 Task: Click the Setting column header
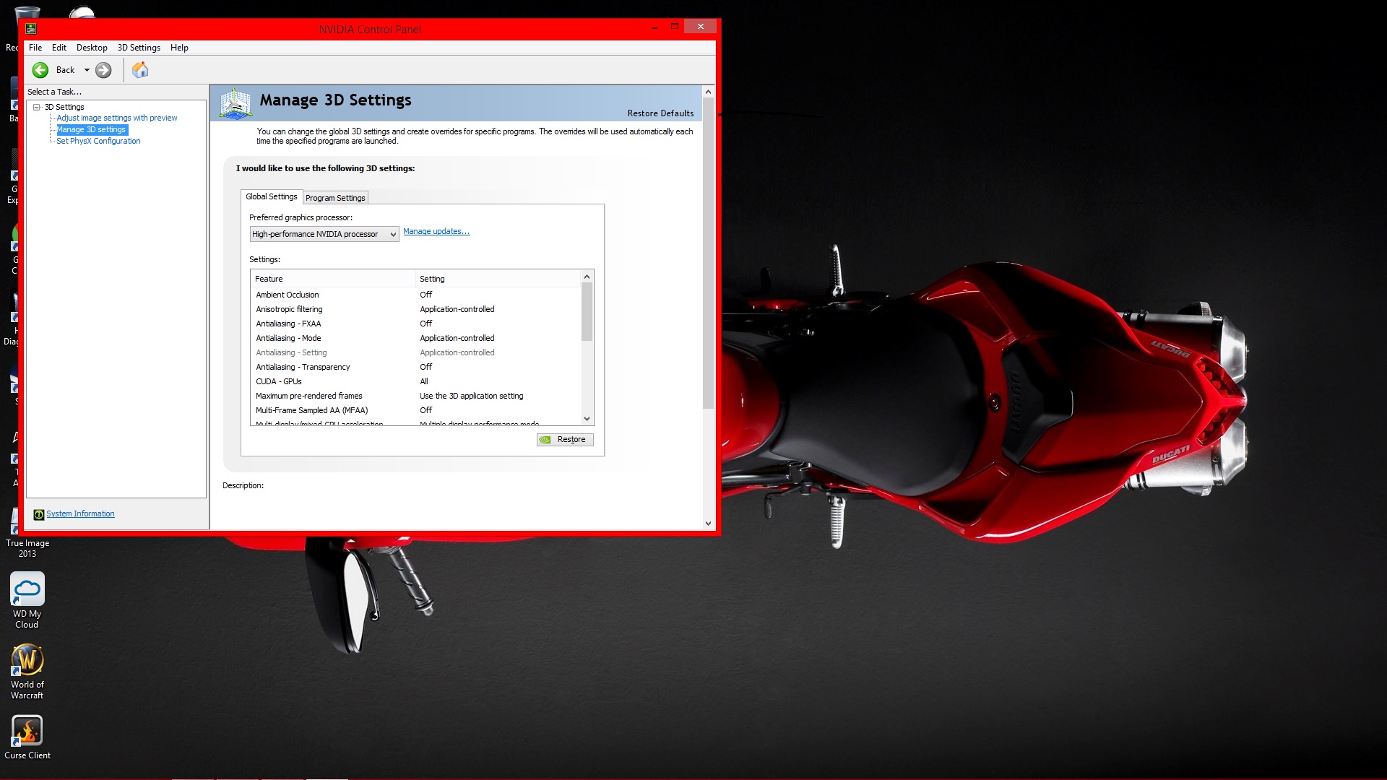498,279
